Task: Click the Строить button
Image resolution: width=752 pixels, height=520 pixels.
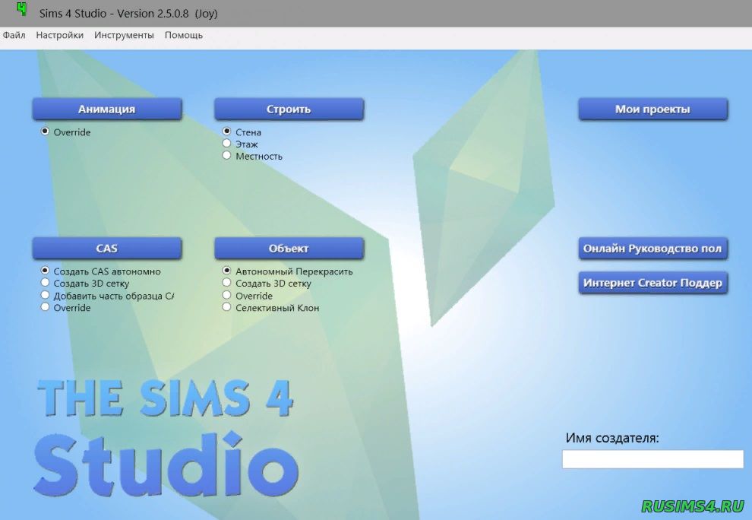Action: click(x=289, y=108)
